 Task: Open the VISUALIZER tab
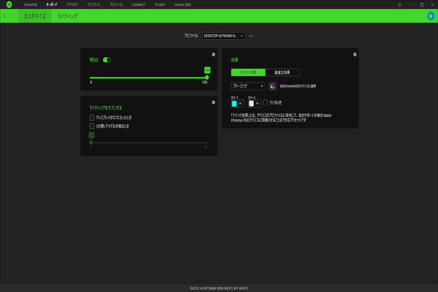pos(182,5)
